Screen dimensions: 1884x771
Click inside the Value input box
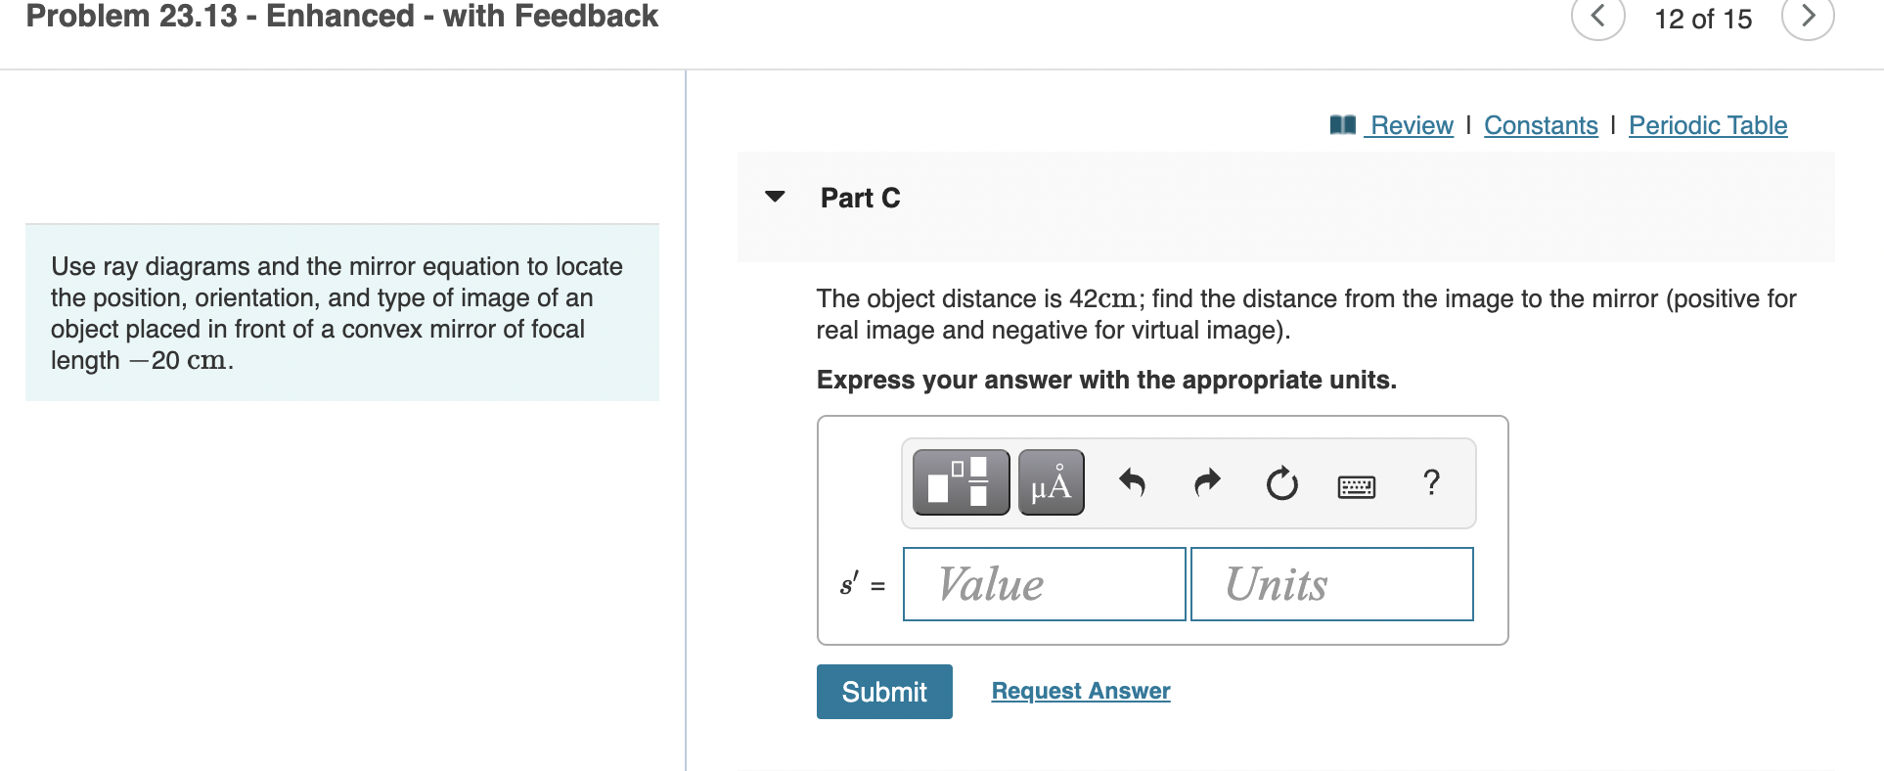1043,583
